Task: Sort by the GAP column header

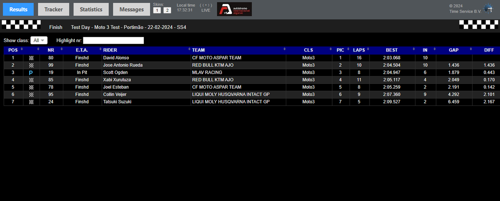Action: (454, 50)
